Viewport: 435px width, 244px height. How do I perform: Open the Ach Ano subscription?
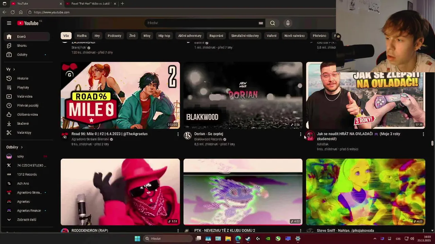[27, 183]
